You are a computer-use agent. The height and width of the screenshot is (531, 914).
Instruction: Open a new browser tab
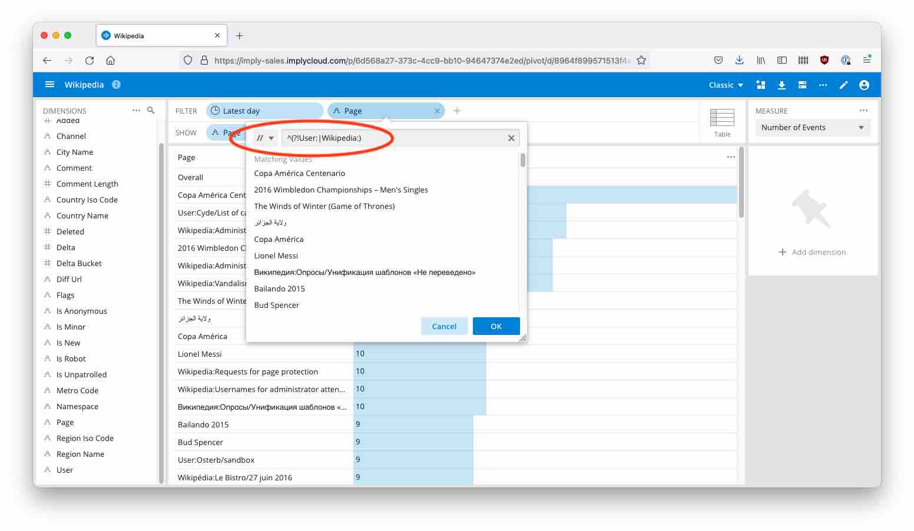pyautogui.click(x=239, y=36)
